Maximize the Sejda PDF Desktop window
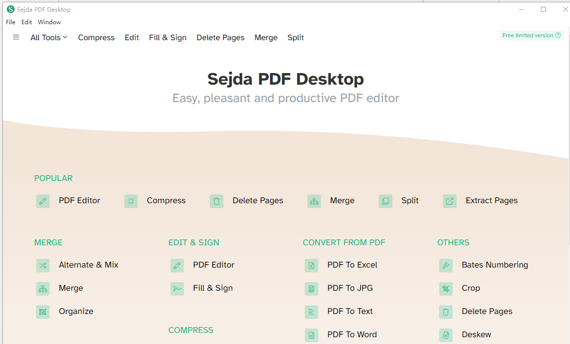 click(543, 10)
